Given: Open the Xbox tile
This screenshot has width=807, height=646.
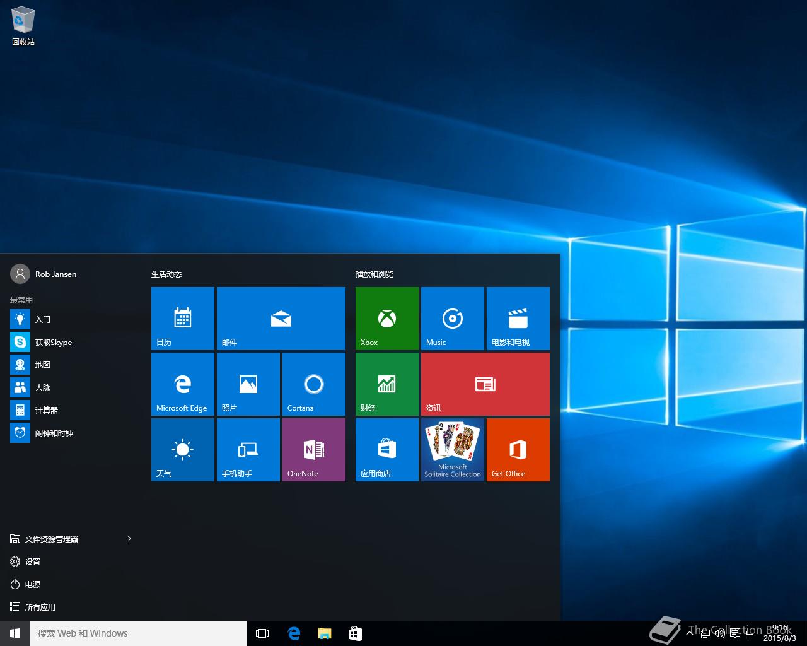Looking at the screenshot, I should pyautogui.click(x=387, y=319).
